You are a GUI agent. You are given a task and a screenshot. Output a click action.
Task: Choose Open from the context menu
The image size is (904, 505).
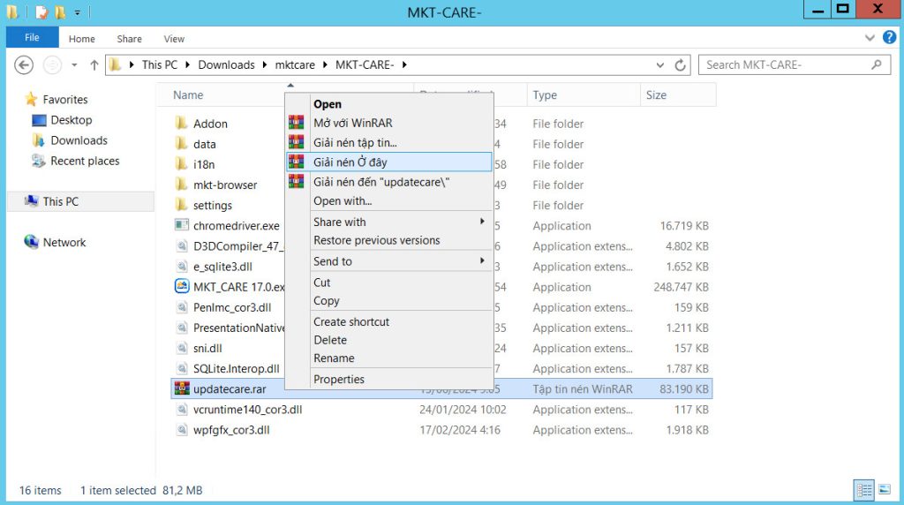click(x=328, y=104)
